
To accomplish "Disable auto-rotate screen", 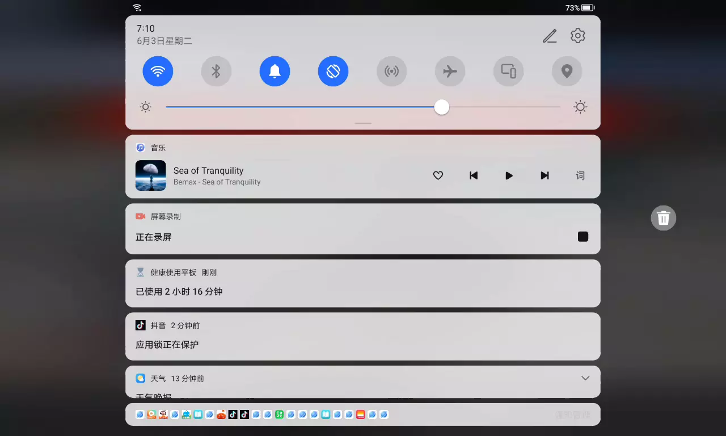I will (333, 72).
